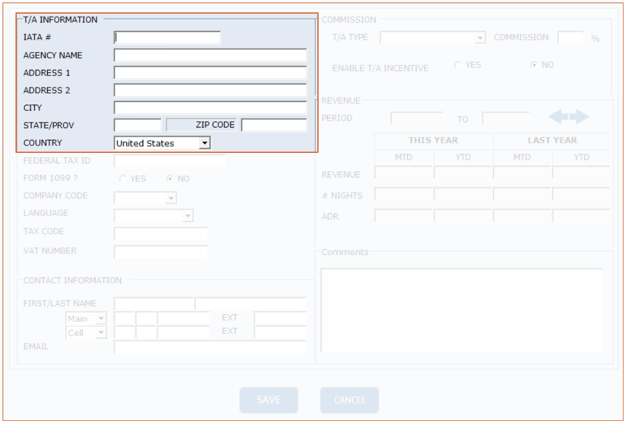This screenshot has width=626, height=424.
Task: Click the right arrow in Revenue period
Action: 580,117
